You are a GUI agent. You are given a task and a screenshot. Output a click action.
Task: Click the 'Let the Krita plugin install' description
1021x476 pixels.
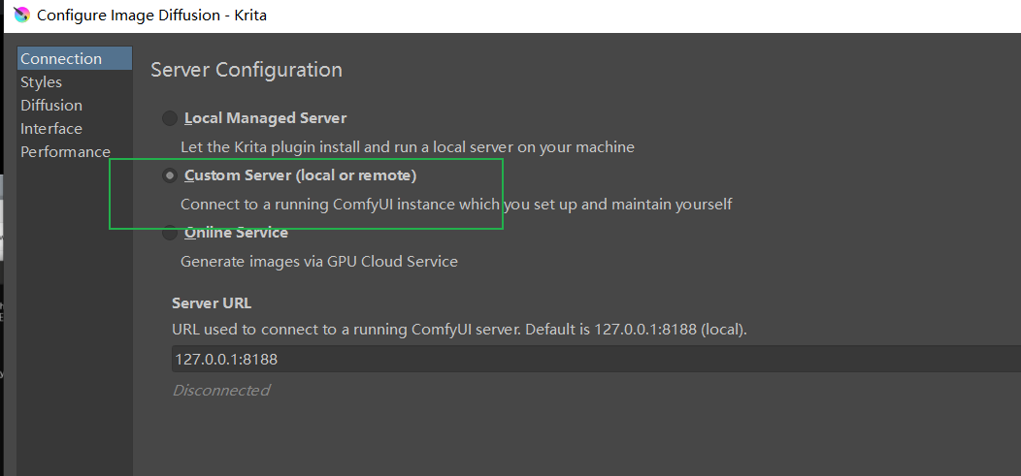[x=407, y=147]
